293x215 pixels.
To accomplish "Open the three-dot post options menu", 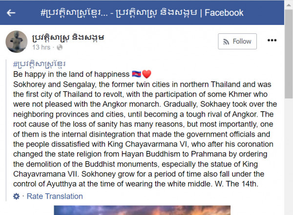I will tap(272, 41).
